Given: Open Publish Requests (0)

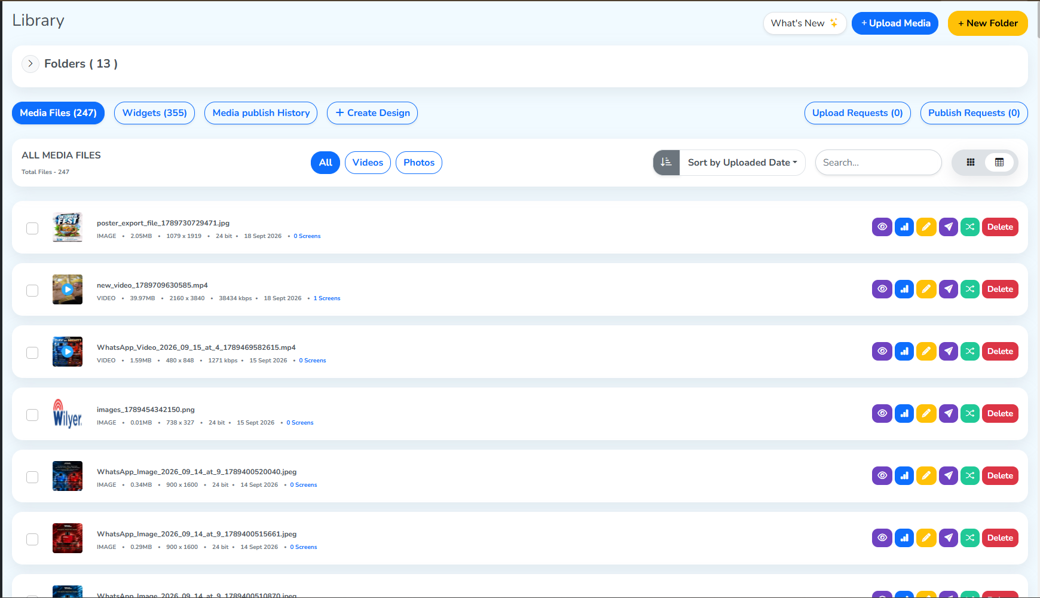Looking at the screenshot, I should (x=974, y=113).
